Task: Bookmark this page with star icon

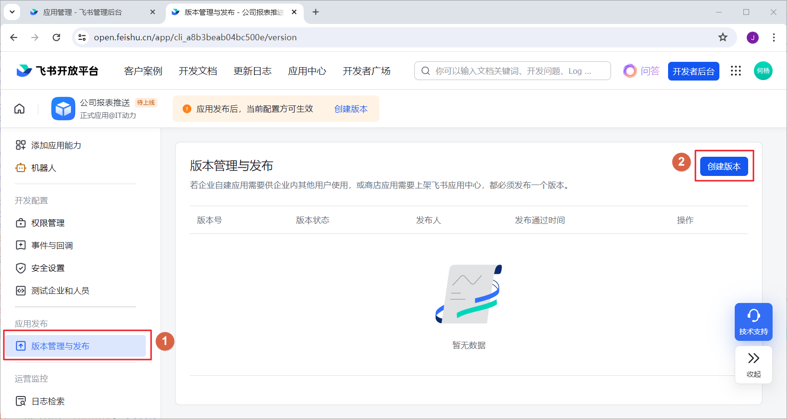Action: [722, 37]
